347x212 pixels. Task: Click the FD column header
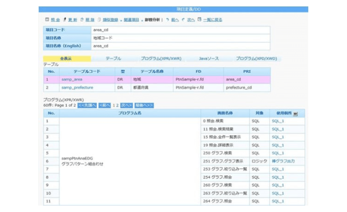(198, 71)
